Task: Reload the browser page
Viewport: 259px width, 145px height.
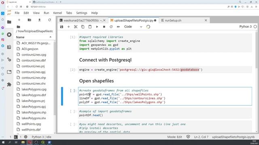Action: [17, 7]
